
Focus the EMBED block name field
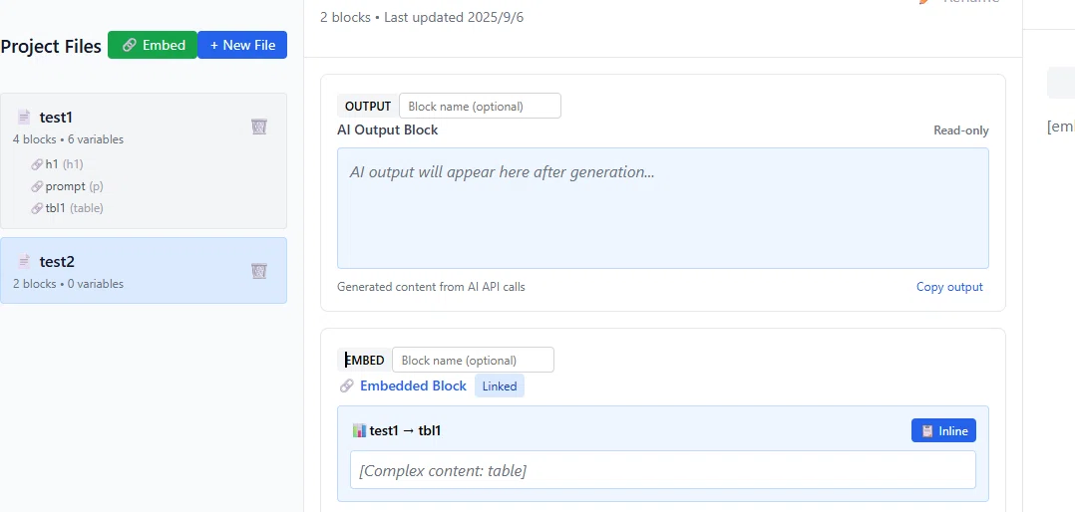tap(473, 360)
